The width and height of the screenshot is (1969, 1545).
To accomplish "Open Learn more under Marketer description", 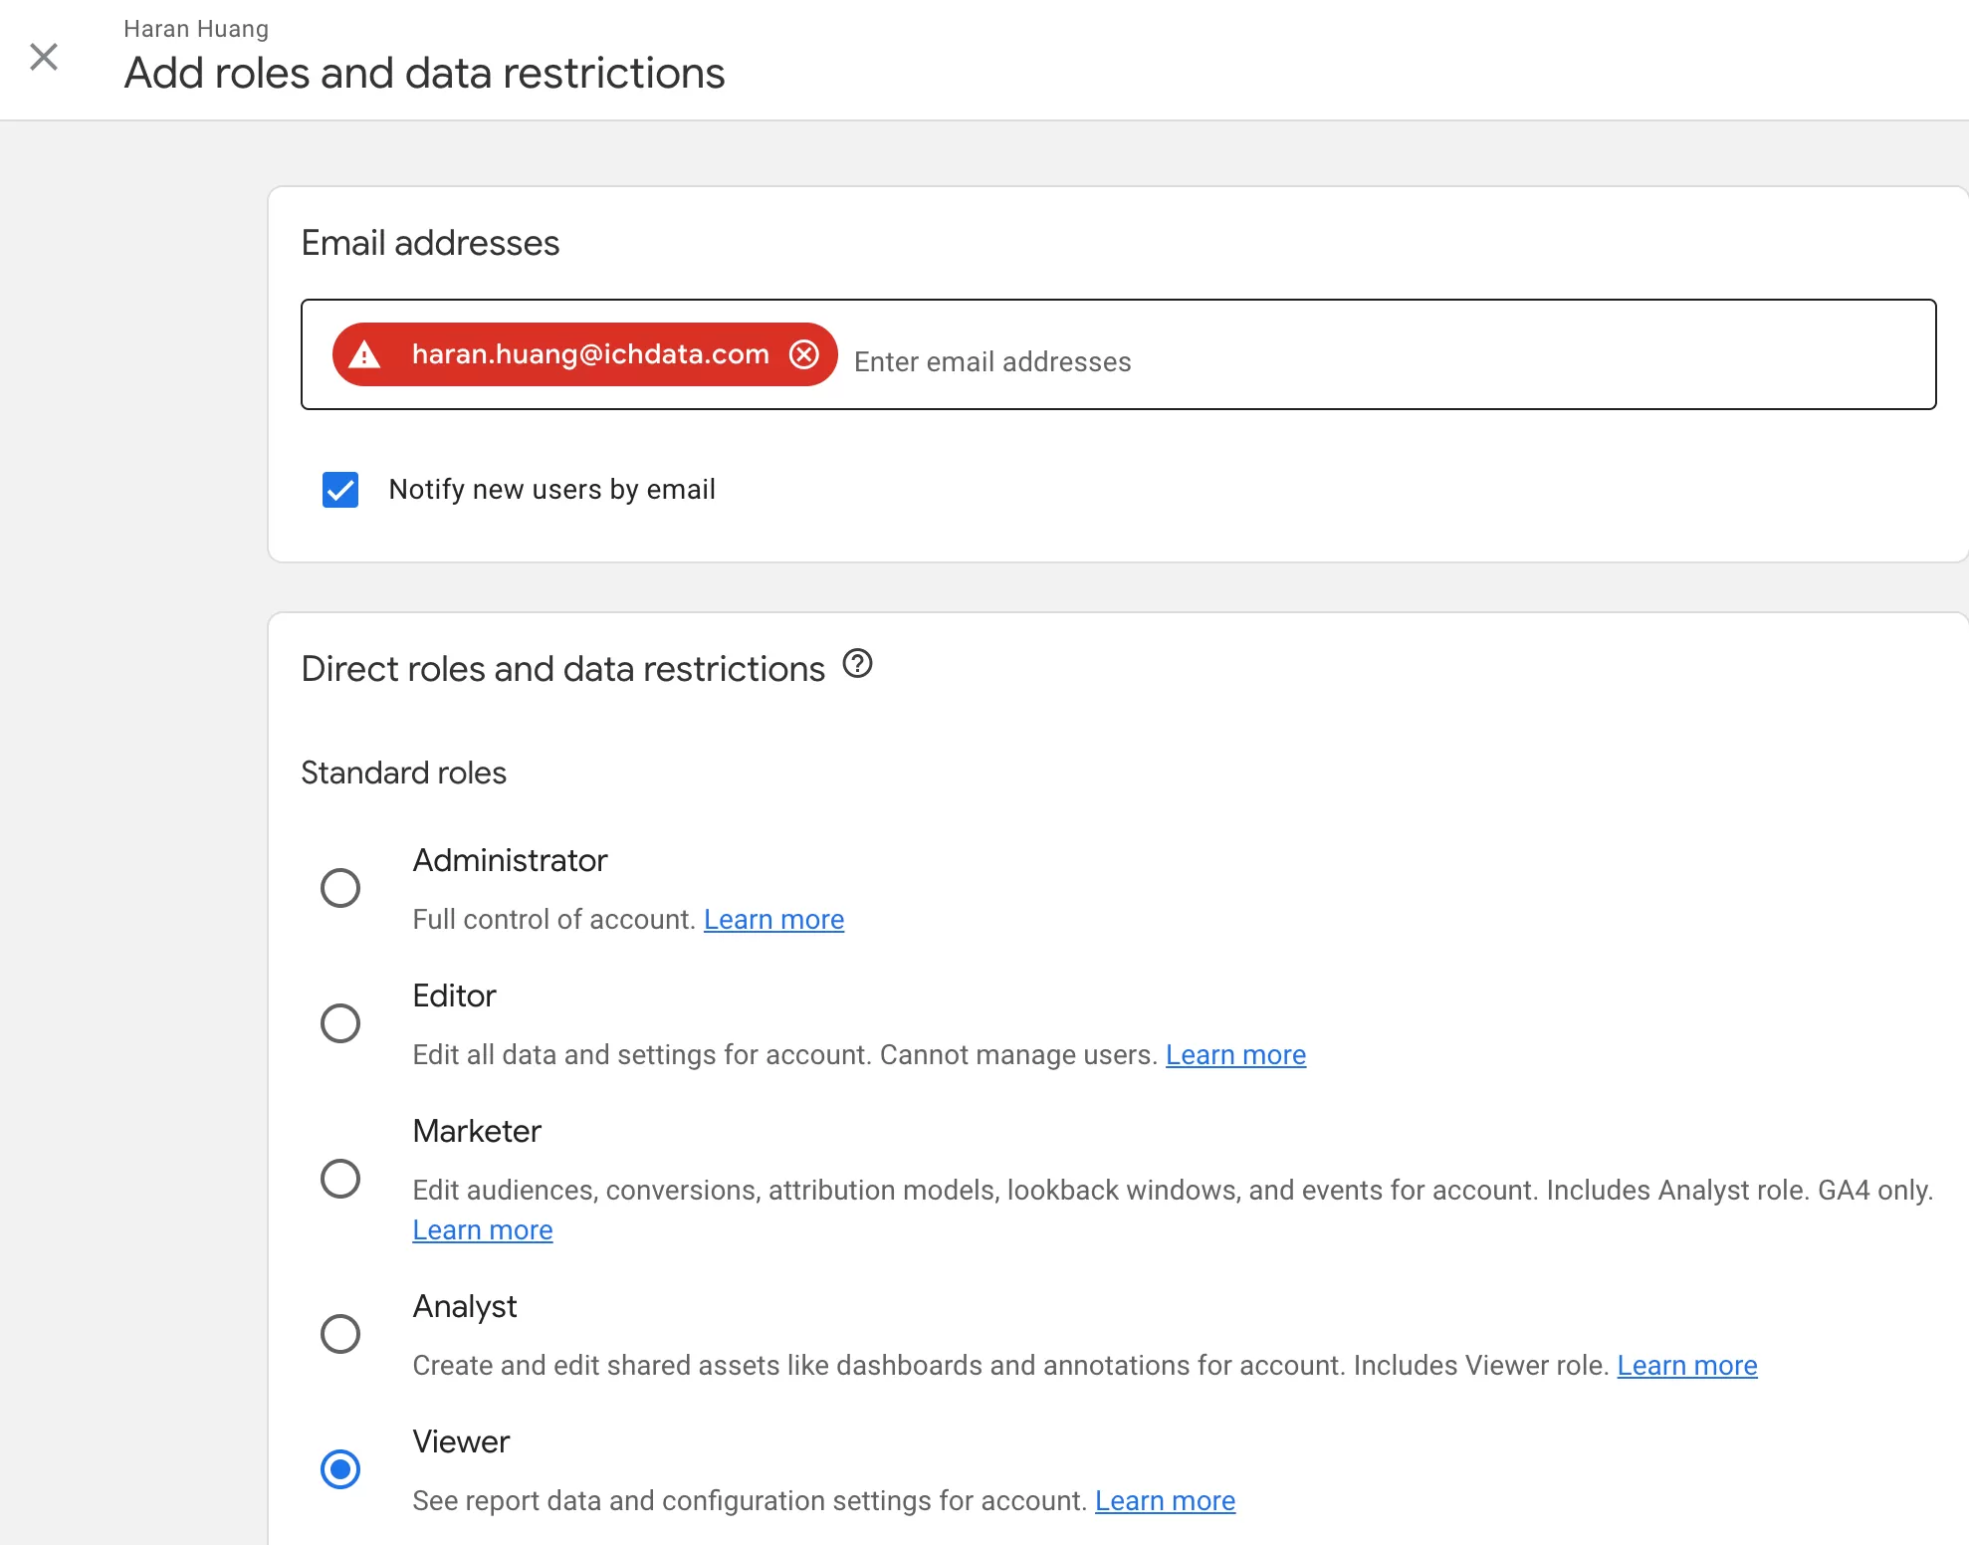I will [483, 1229].
